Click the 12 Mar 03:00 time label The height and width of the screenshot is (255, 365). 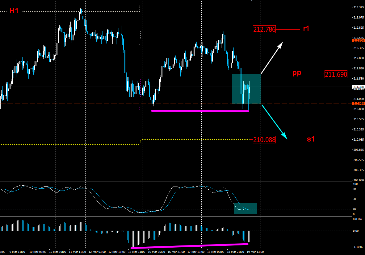(x=97, y=252)
